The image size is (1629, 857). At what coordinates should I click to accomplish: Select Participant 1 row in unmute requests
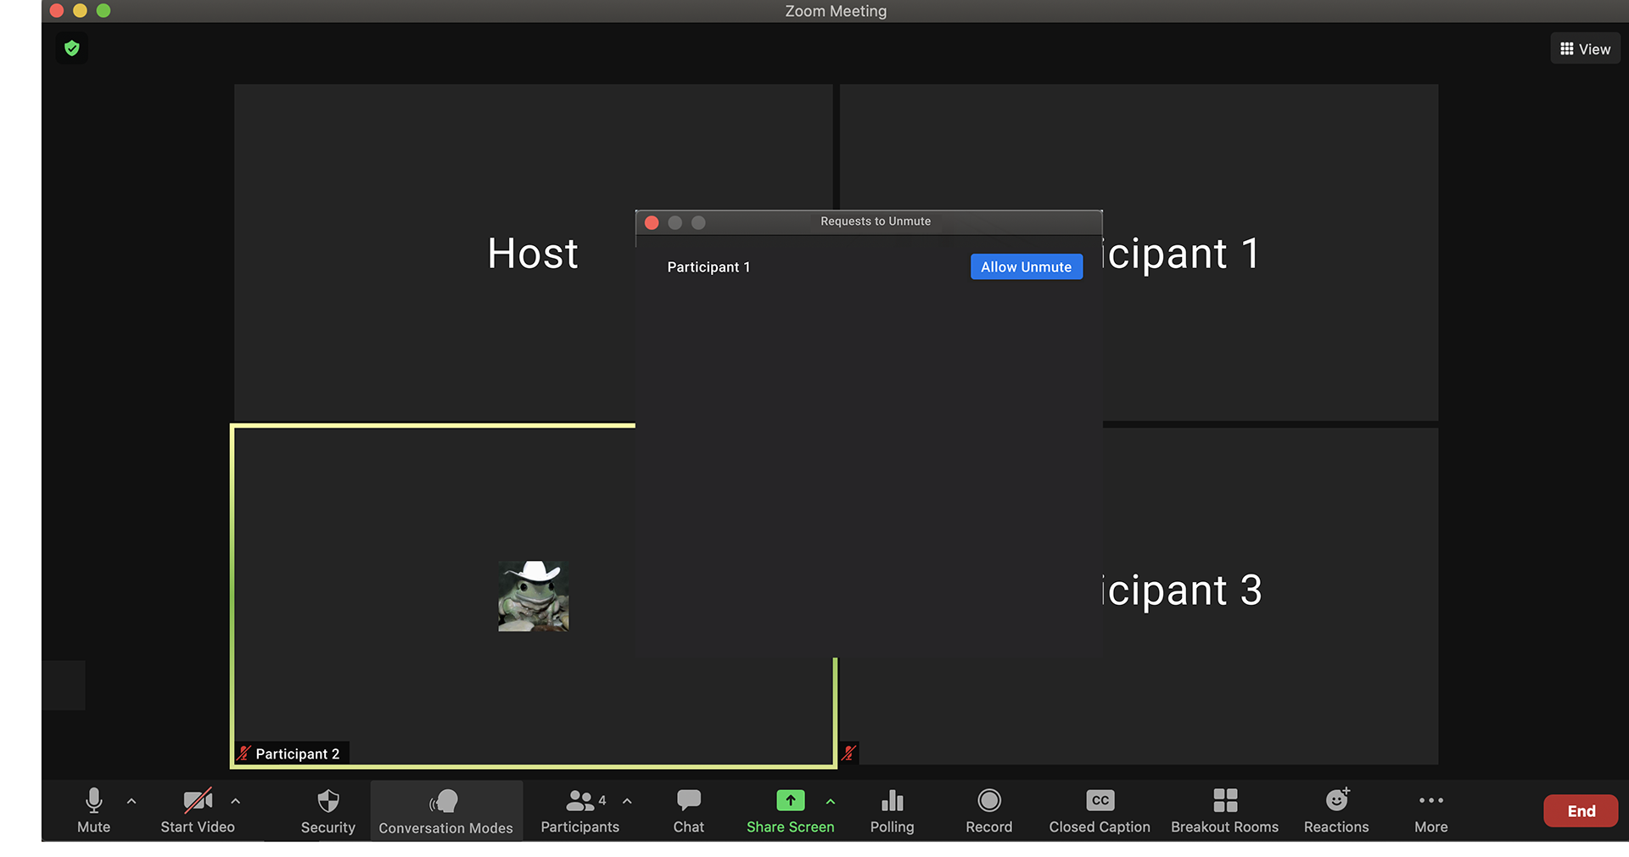point(869,266)
